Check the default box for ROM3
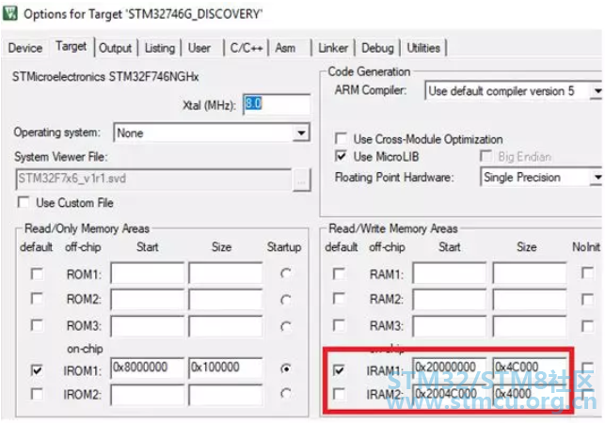This screenshot has height=423, width=605. (x=37, y=325)
